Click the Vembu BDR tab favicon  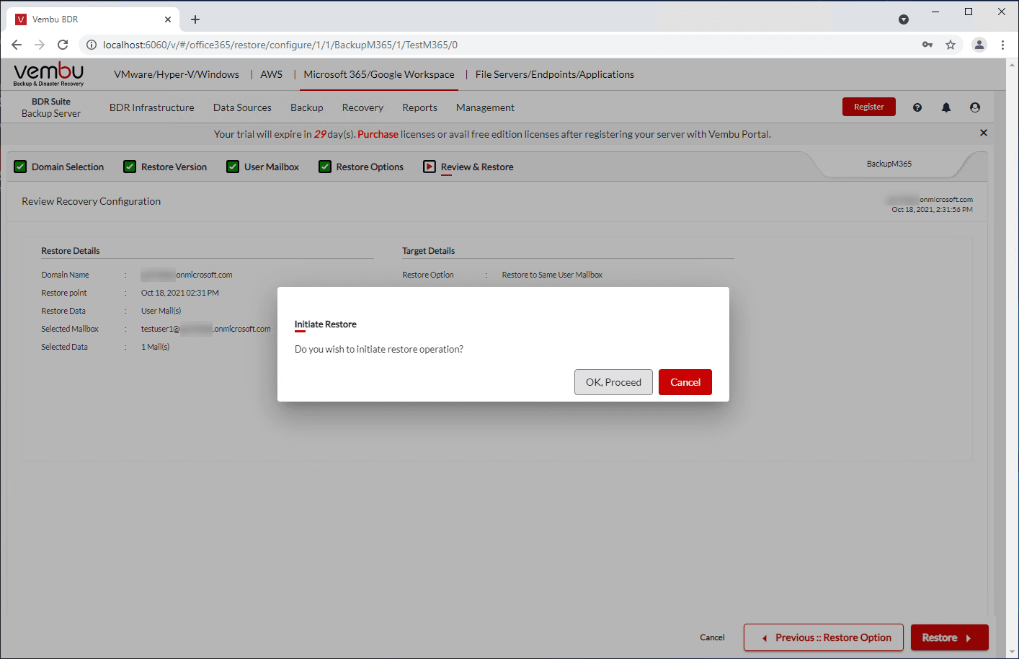click(x=21, y=19)
